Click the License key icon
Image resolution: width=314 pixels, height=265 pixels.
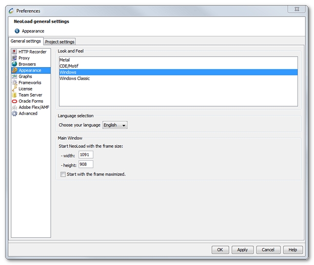(x=14, y=89)
